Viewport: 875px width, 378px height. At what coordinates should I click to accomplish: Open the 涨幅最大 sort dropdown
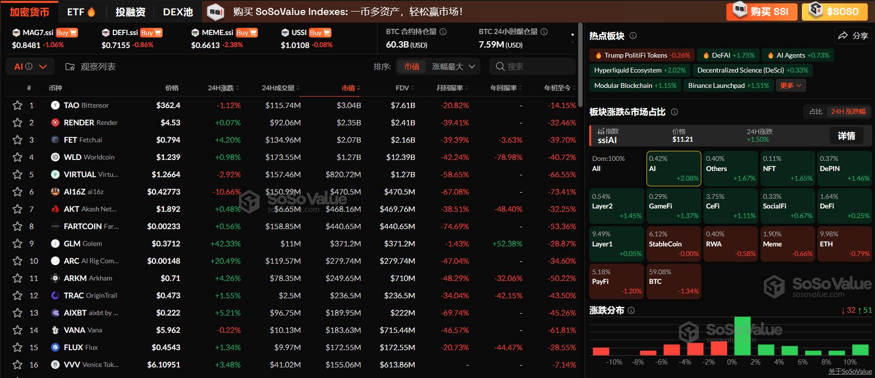453,67
